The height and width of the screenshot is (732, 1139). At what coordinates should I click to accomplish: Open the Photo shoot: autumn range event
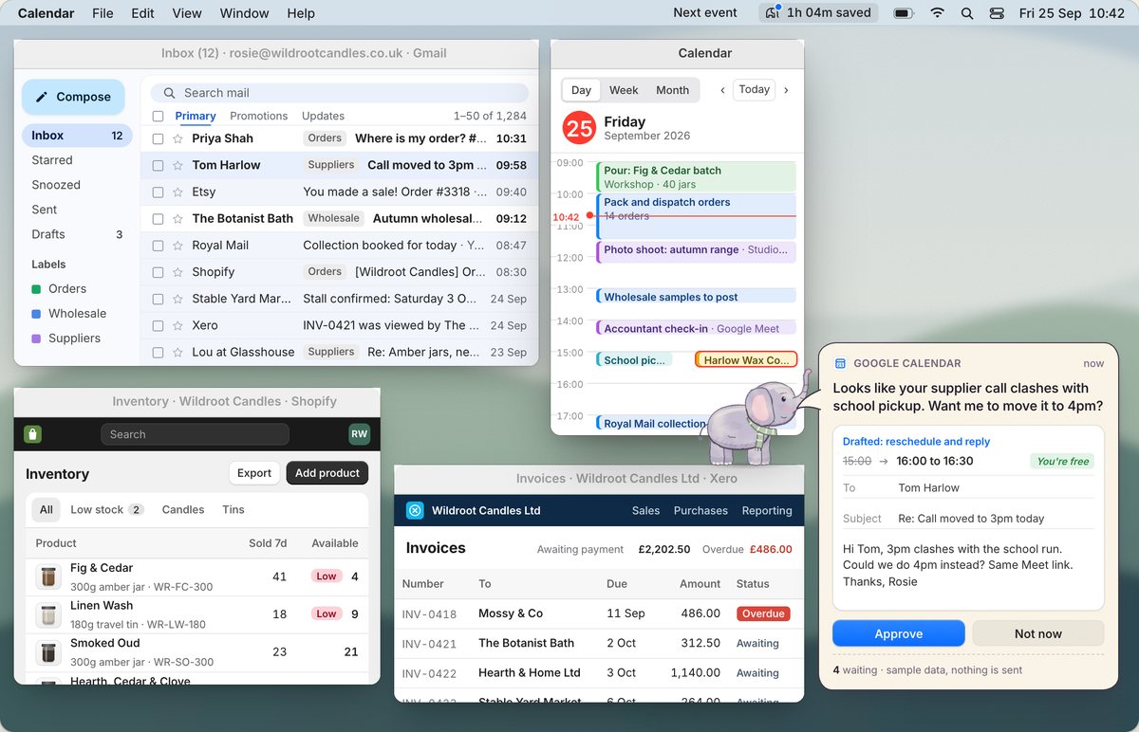(x=696, y=251)
